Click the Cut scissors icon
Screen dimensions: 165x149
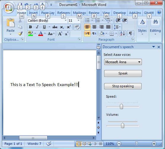pyautogui.click(x=20, y=20)
